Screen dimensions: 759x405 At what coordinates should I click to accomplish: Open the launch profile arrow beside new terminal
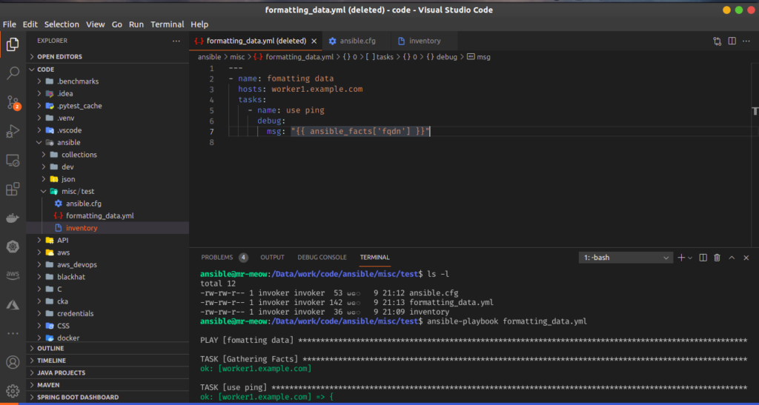click(690, 258)
